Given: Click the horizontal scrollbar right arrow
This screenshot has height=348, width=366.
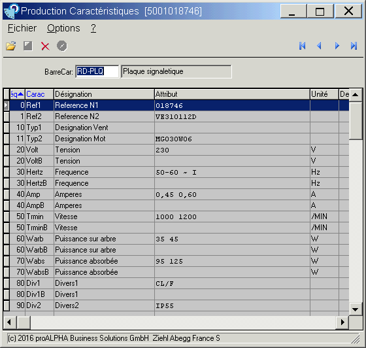Looking at the screenshot, I should point(342,322).
